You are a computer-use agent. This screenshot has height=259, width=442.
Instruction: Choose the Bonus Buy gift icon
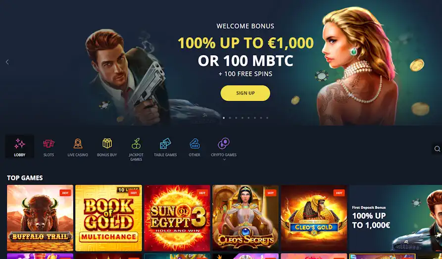[107, 143]
